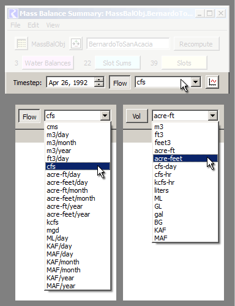235x306 pixels.
Task: Click the Water Balances button
Action: point(48,63)
